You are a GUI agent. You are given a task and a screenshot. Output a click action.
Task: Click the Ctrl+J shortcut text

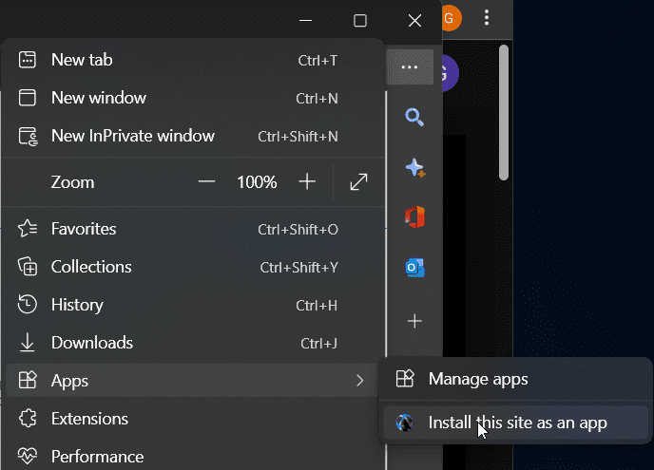pyautogui.click(x=318, y=344)
